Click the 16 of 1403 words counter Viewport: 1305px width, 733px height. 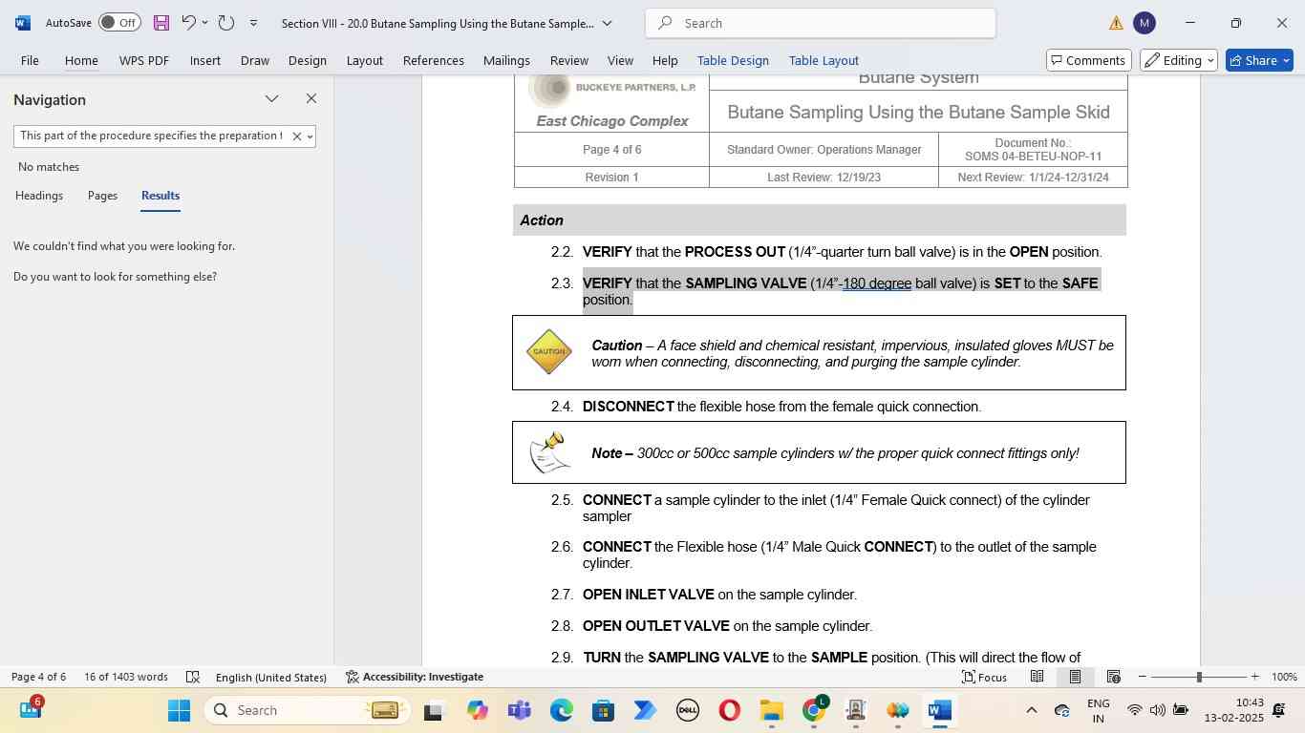(x=126, y=677)
